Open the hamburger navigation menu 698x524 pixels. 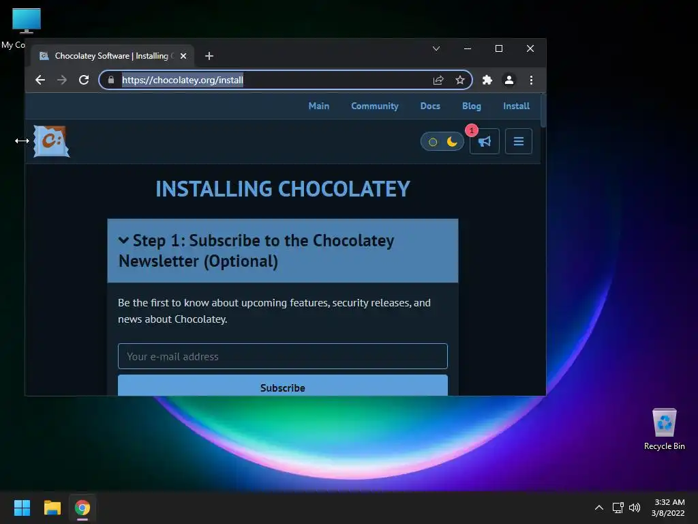coord(519,141)
